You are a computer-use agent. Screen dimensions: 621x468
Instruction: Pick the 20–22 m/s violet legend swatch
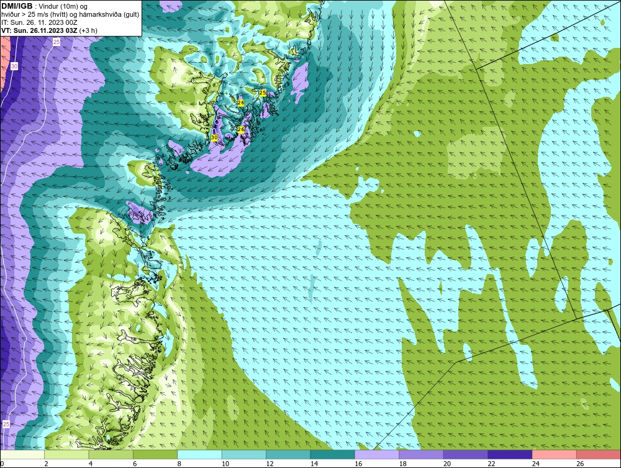click(x=466, y=454)
